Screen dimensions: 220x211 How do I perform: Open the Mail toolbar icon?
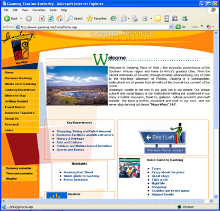click(124, 19)
